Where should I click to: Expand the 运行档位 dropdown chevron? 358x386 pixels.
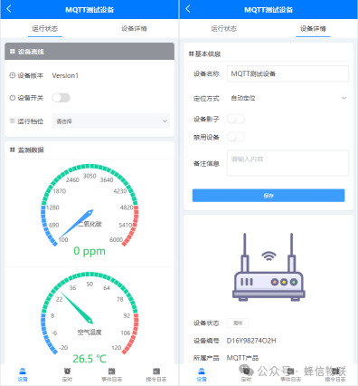tap(165, 121)
